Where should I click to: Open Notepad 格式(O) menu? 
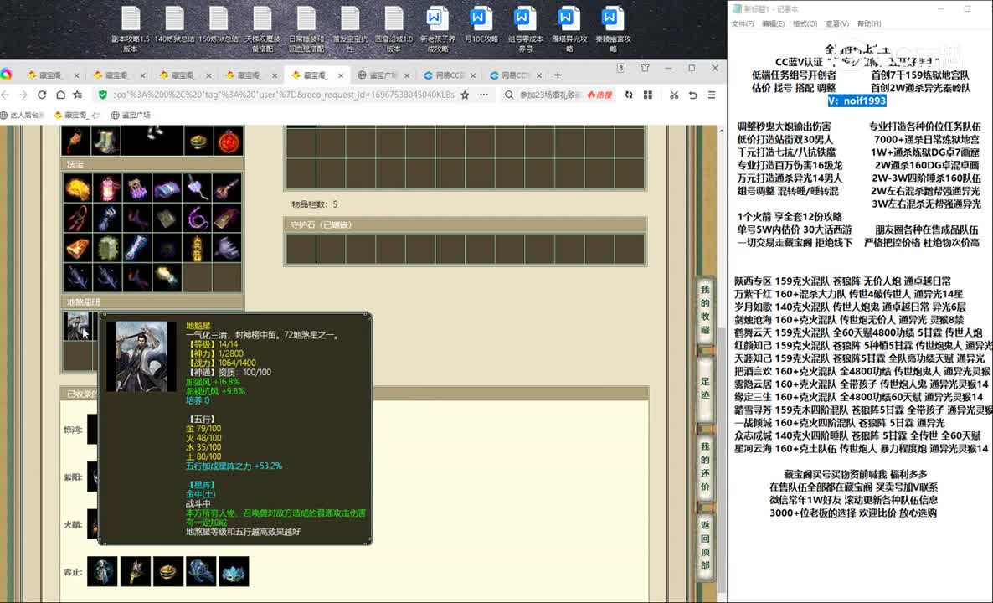805,23
